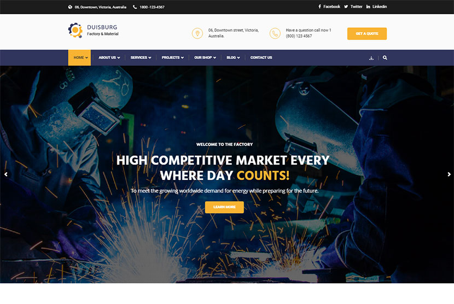The width and height of the screenshot is (454, 304).
Task: Select the Home menu item
Action: [79, 57]
